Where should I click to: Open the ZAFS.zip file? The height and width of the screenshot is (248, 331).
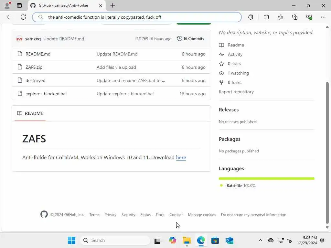point(34,67)
